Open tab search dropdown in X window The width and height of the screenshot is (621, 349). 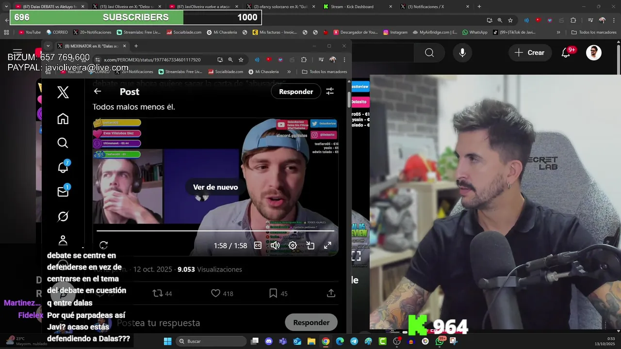[x=48, y=46]
